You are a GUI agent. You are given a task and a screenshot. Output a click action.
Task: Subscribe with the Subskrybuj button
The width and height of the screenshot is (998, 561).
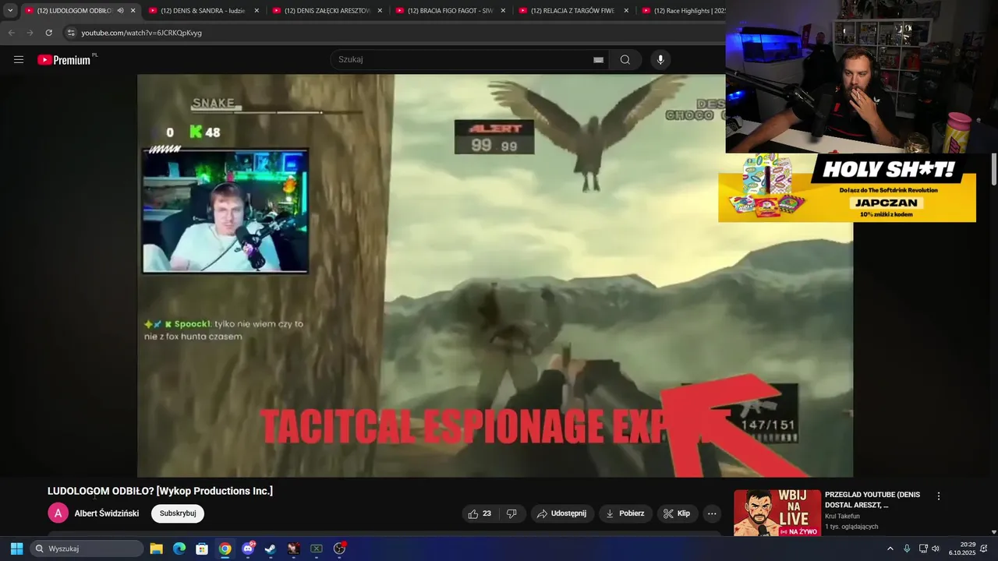(x=178, y=513)
